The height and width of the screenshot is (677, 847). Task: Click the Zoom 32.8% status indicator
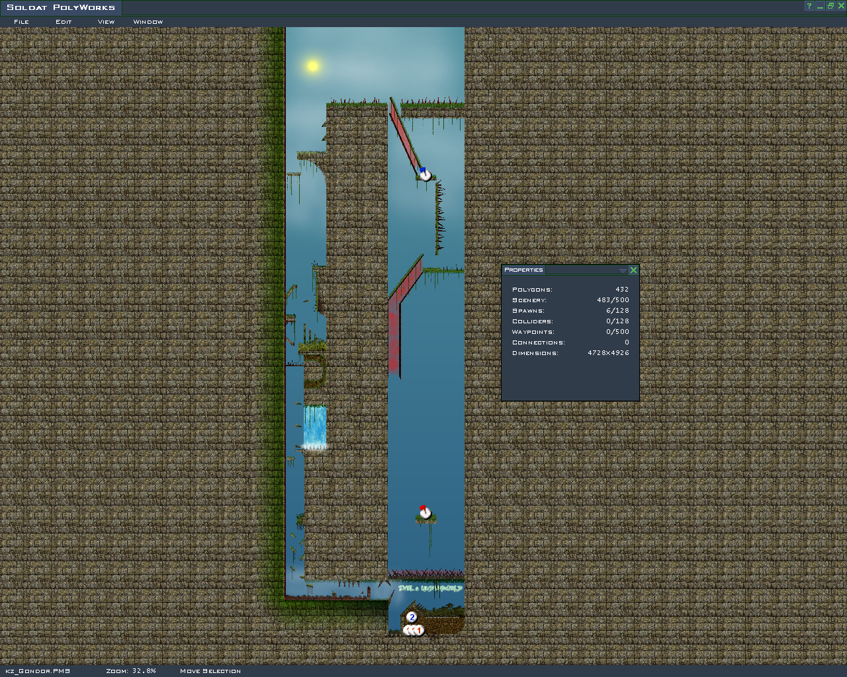tap(131, 671)
